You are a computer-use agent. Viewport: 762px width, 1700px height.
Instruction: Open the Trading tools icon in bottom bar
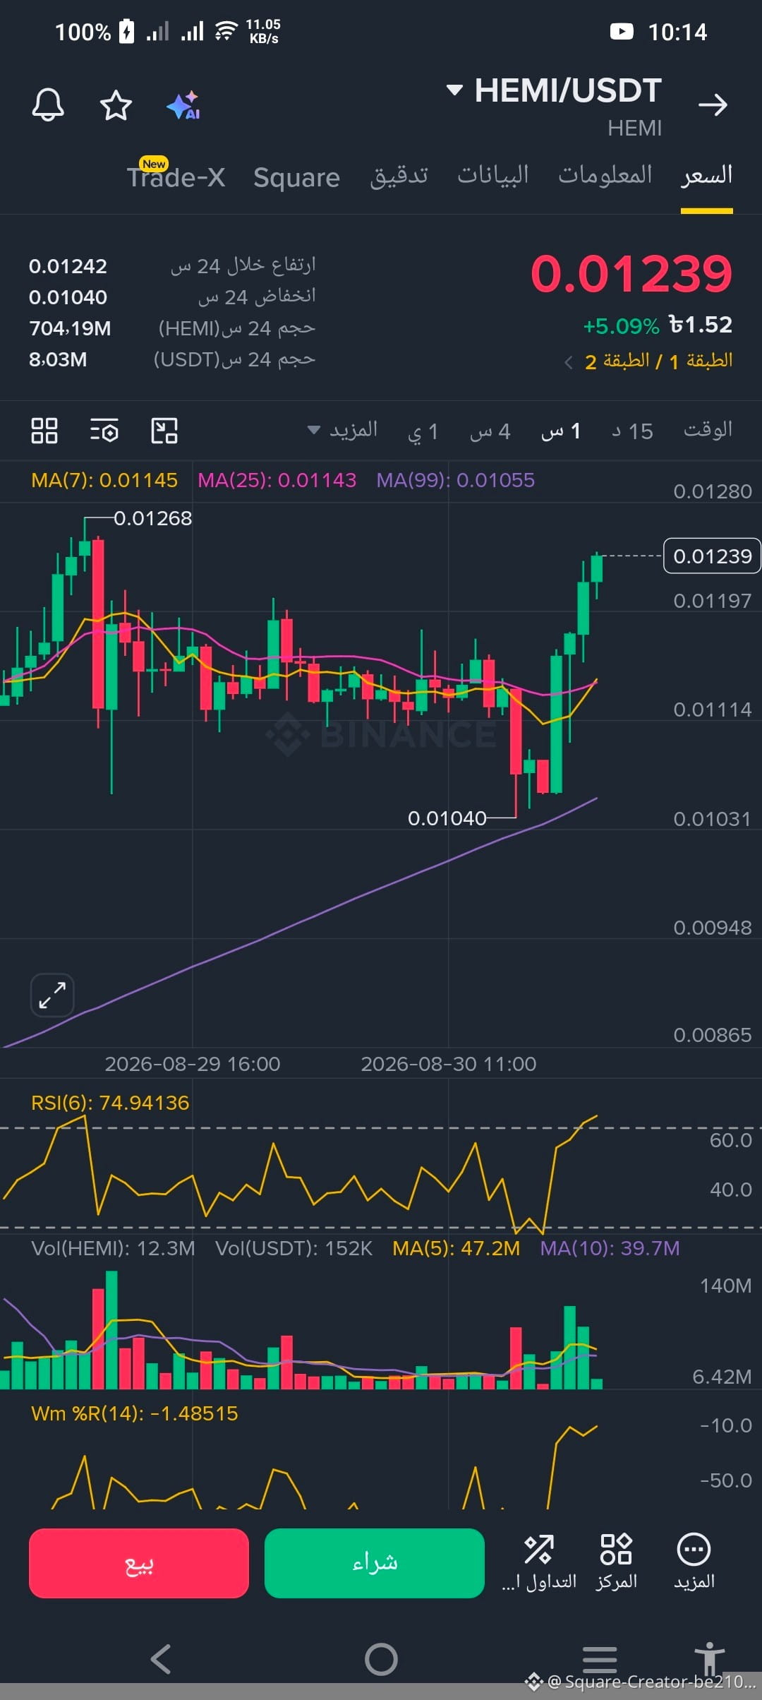pos(539,1562)
